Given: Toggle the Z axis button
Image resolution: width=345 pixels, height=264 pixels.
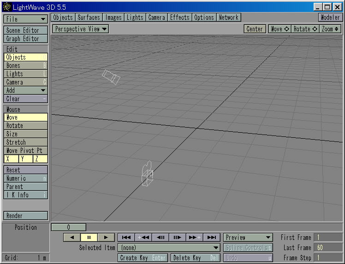Looking at the screenshot, I should (x=40, y=159).
